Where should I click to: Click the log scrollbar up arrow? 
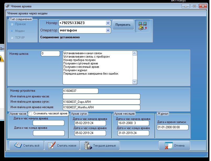coord(135,53)
